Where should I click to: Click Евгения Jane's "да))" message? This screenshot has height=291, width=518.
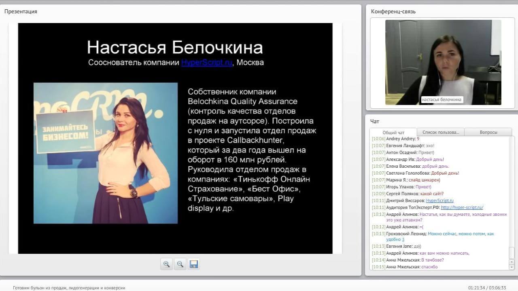397,246
